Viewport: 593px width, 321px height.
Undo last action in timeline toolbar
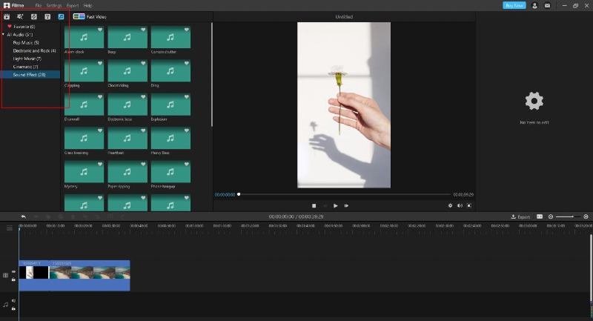pyautogui.click(x=24, y=216)
